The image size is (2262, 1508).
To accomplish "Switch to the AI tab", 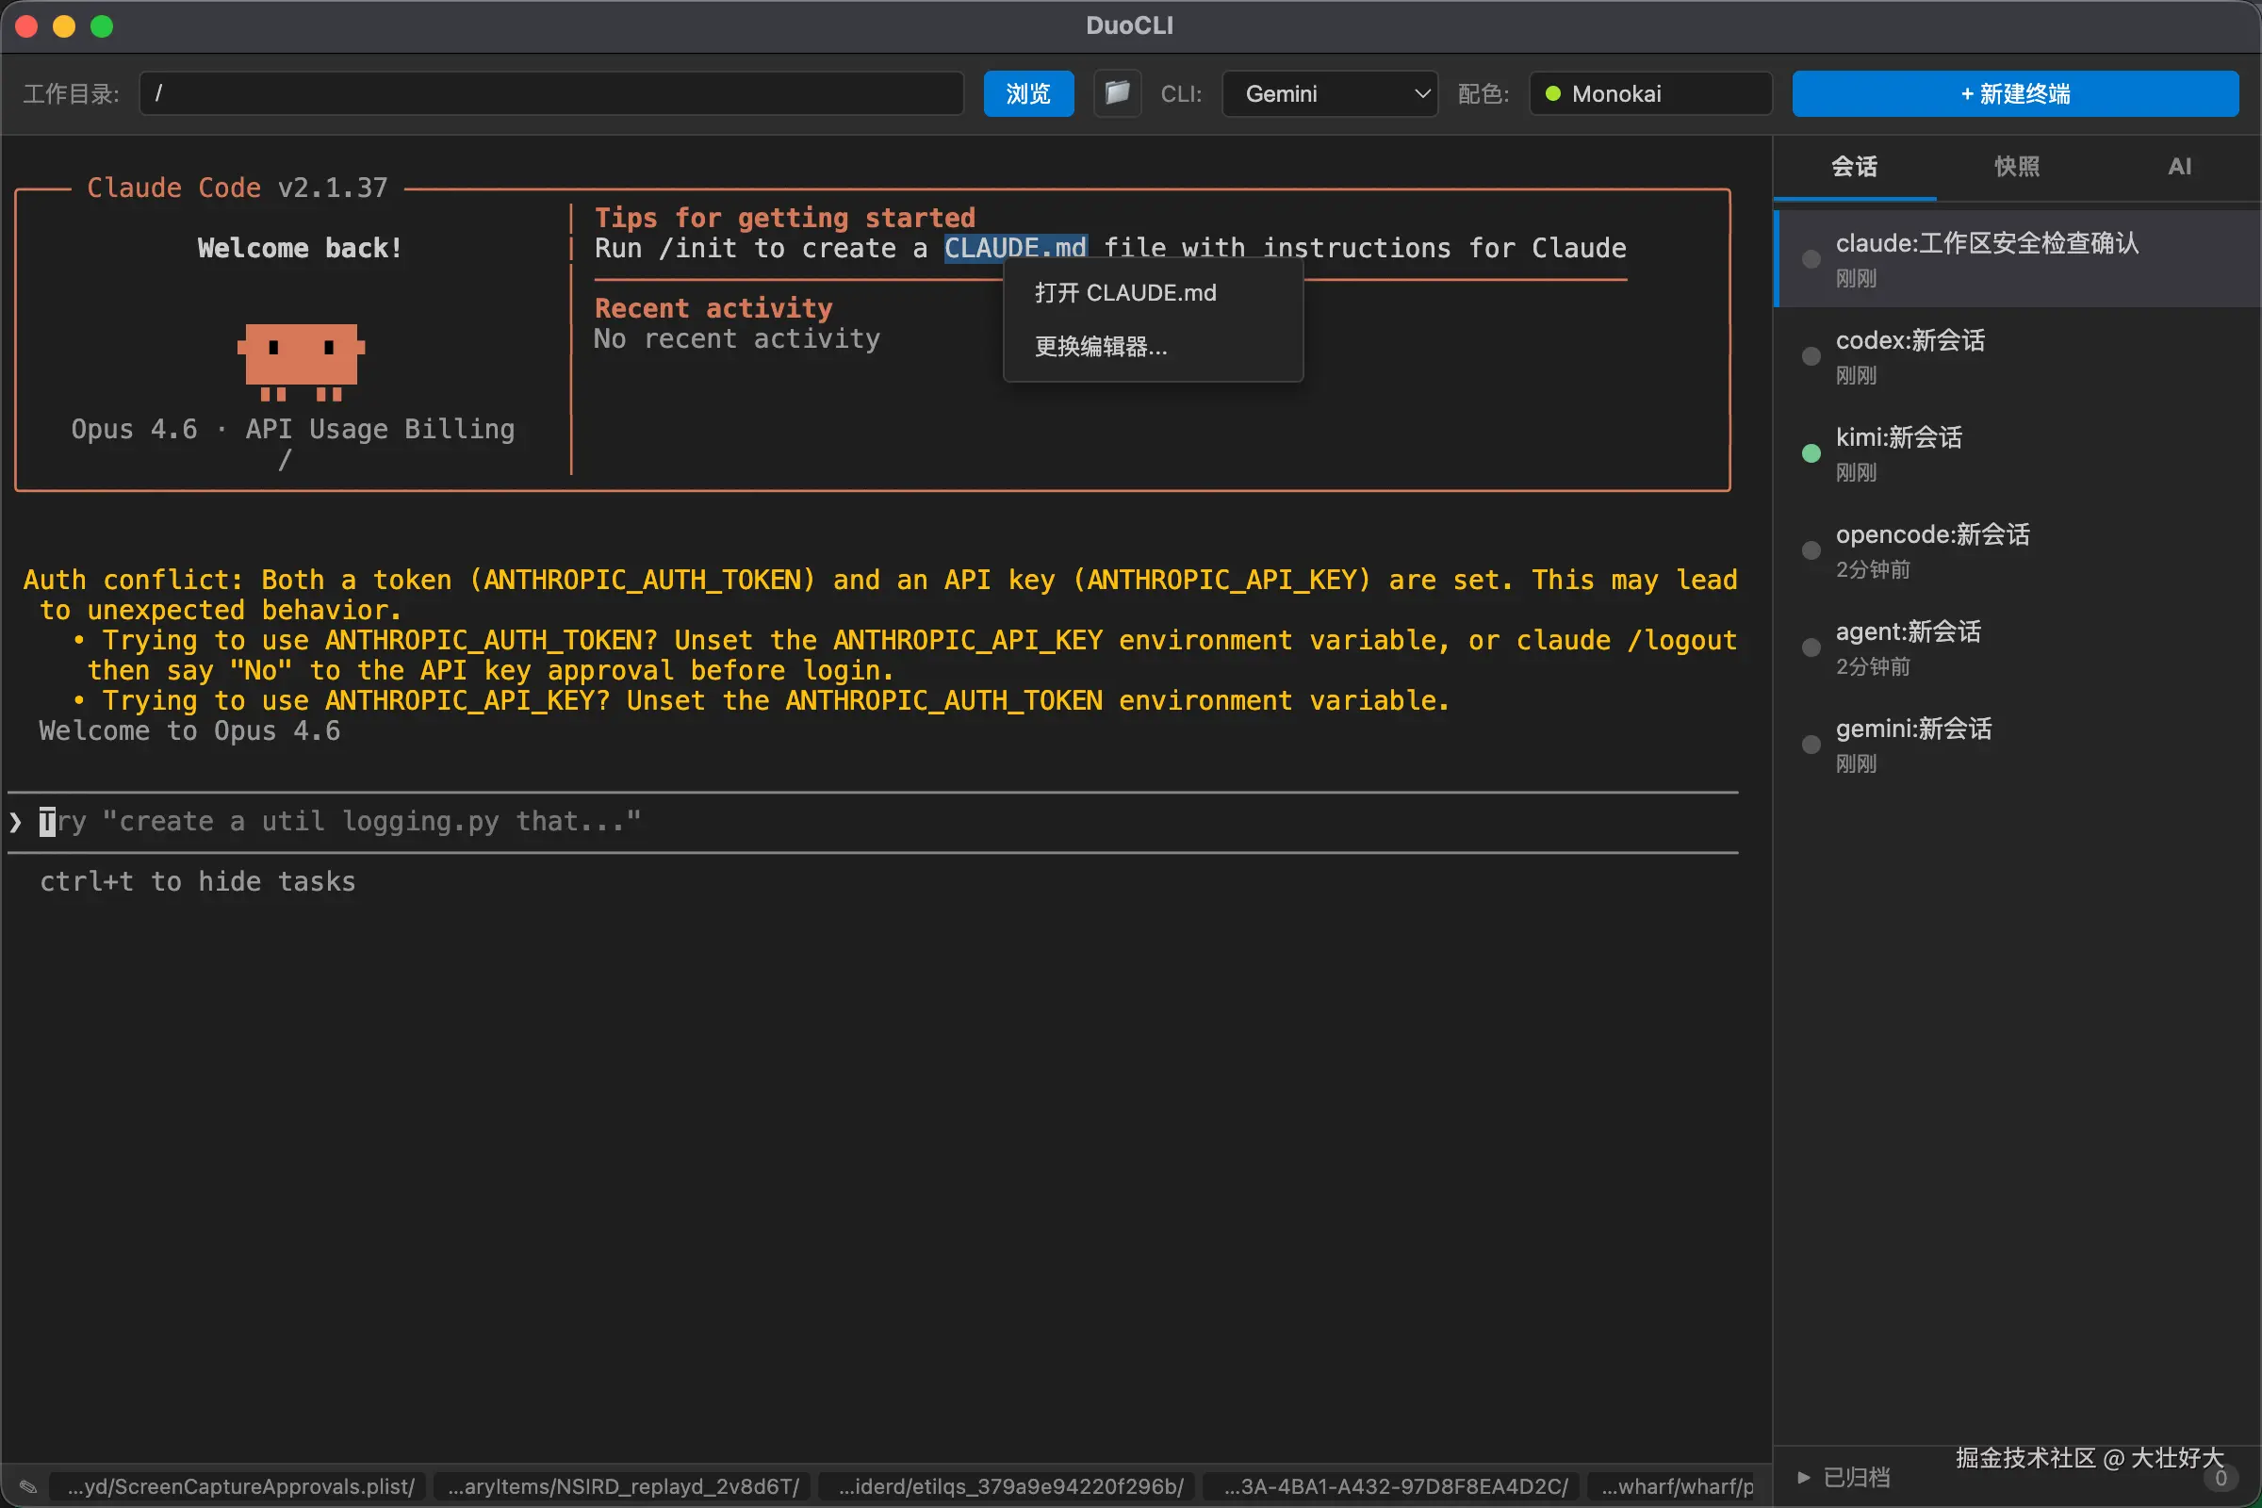I will [x=2178, y=167].
